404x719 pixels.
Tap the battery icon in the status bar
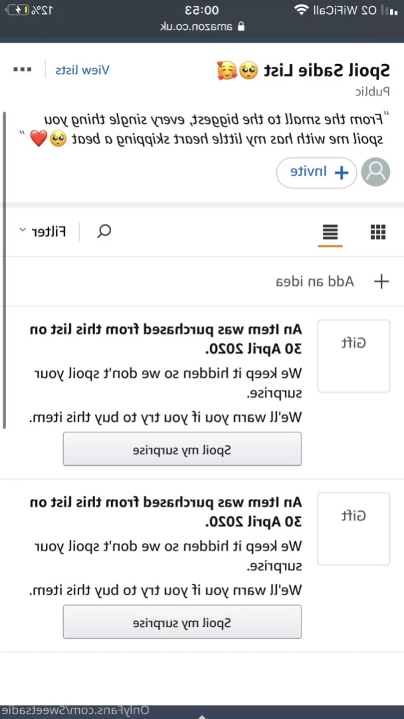(x=17, y=10)
